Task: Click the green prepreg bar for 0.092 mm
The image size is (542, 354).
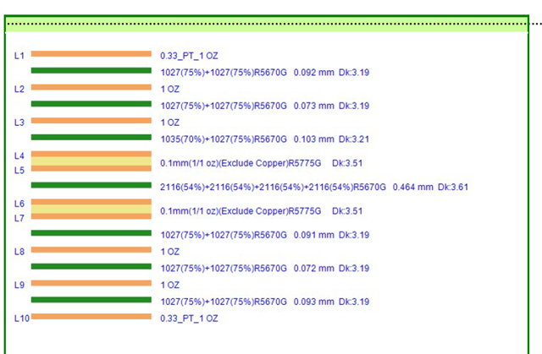Action: (x=91, y=70)
